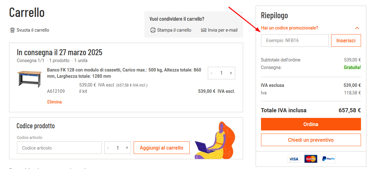The width and height of the screenshot is (372, 169).
Task: Click Aggiungi al carrello button
Action: coord(161,148)
